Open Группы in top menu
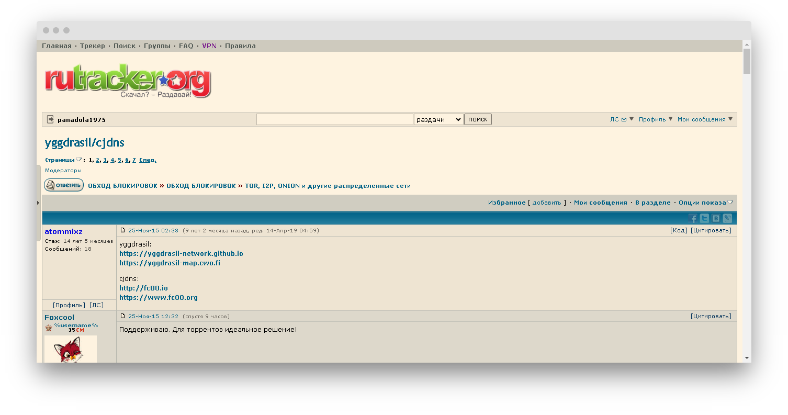788x415 pixels. tap(157, 46)
